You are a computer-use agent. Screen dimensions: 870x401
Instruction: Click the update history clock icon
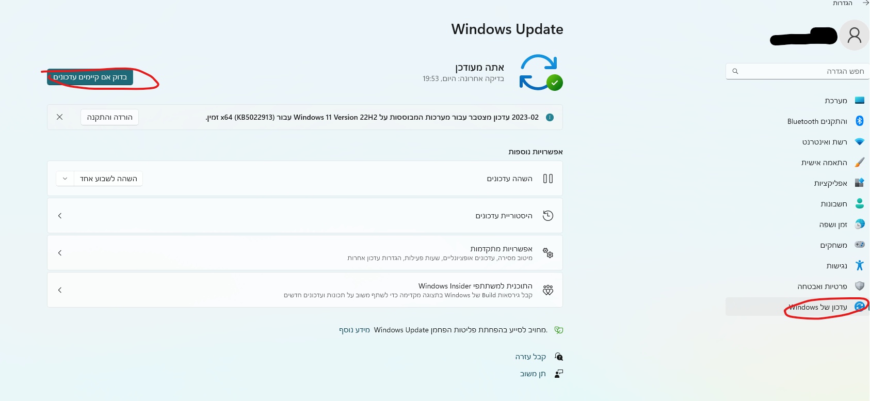[548, 216]
